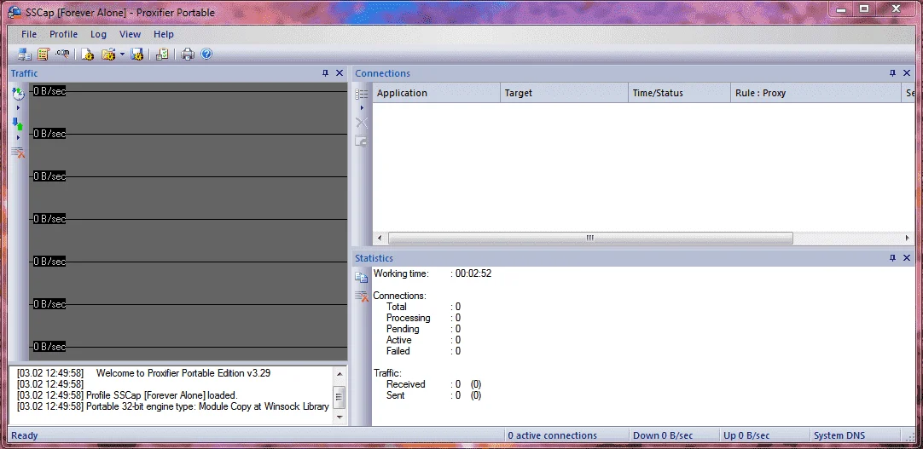Click the '0 active connections' status entry
Image resolution: width=923 pixels, height=449 pixels.
(552, 435)
